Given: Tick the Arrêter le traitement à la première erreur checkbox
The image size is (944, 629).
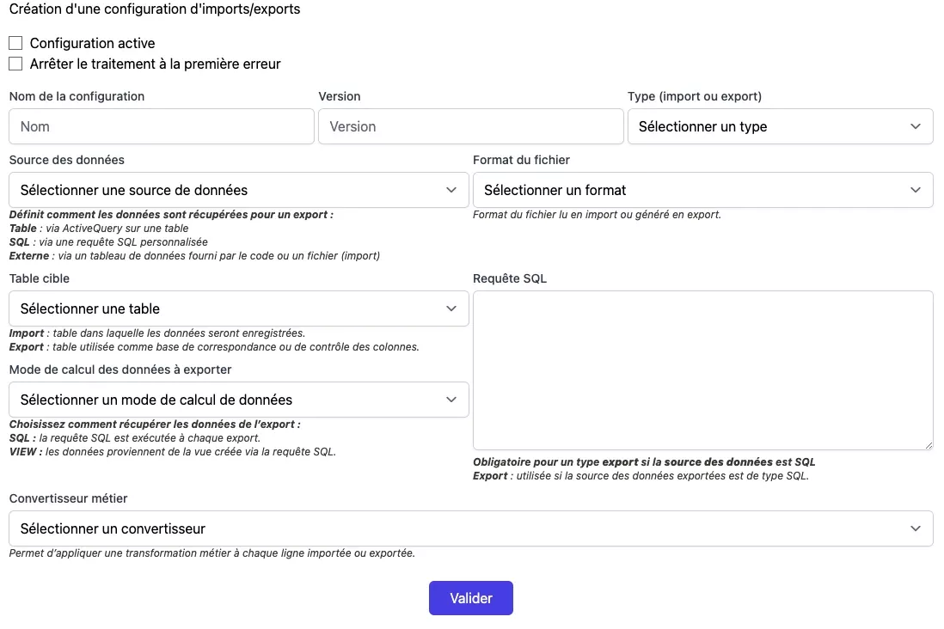Looking at the screenshot, I should 15,64.
